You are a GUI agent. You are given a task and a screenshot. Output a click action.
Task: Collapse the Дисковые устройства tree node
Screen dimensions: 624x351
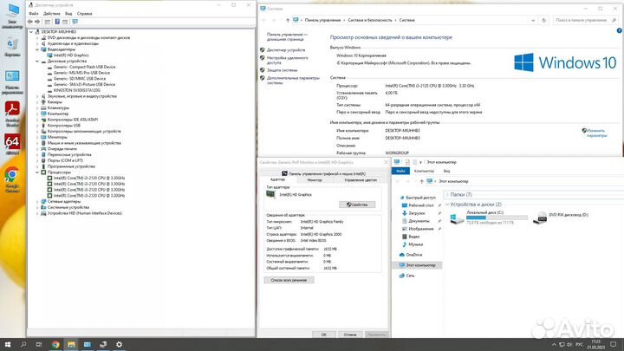tap(37, 62)
